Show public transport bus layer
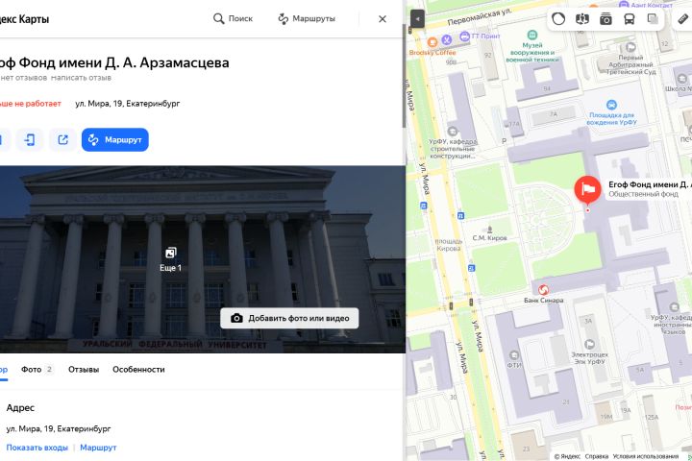Screen dimensions: 692x461 (629, 19)
